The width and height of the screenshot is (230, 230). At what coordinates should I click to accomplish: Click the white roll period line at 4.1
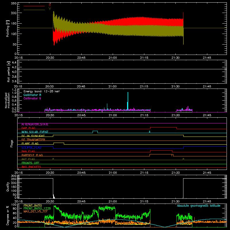click(x=122, y=69)
